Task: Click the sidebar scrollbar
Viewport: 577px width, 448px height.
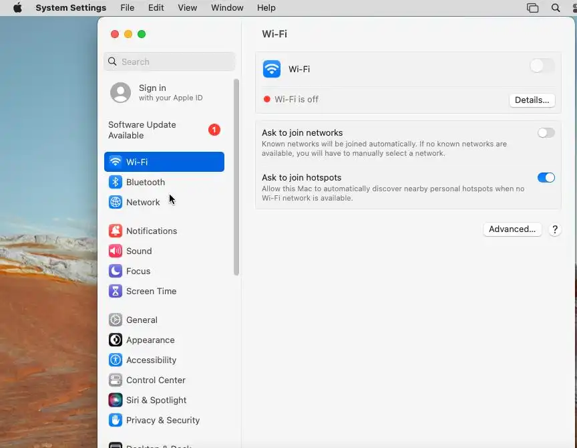Action: (x=236, y=177)
